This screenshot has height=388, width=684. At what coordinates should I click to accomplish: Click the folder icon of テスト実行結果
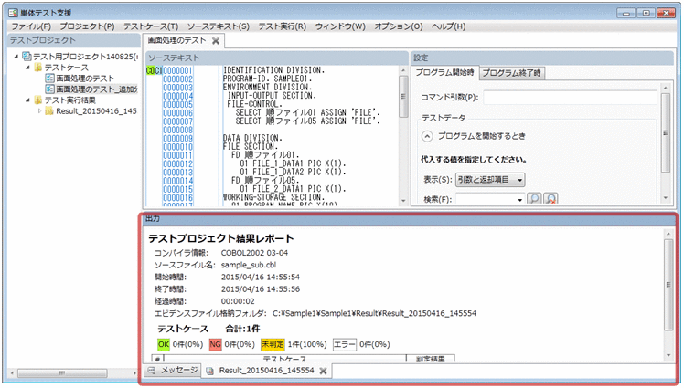tap(38, 100)
